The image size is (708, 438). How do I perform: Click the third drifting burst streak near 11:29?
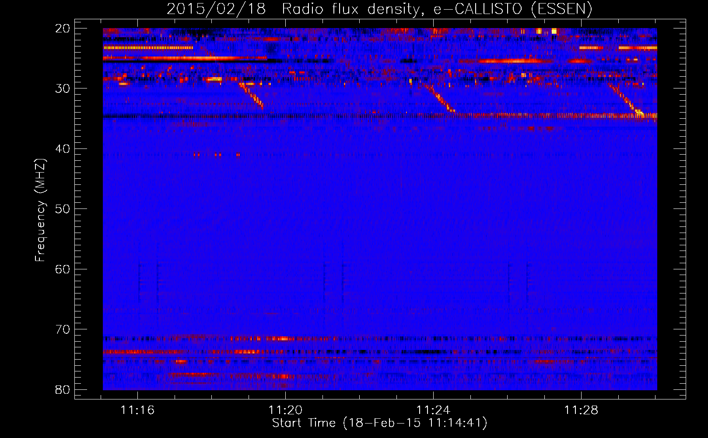click(627, 100)
